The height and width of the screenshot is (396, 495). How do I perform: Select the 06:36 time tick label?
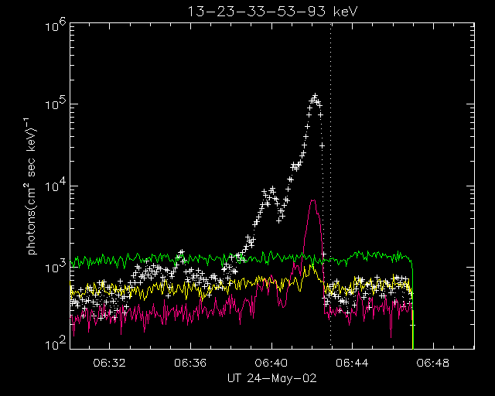190,362
